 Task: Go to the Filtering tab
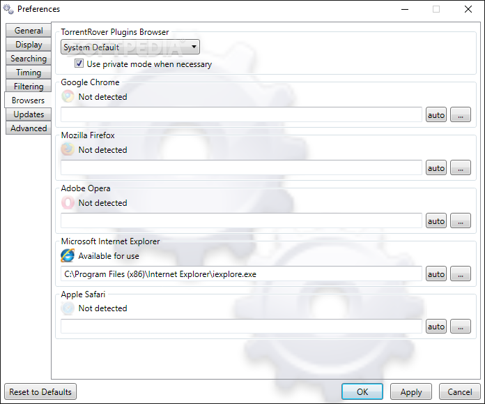click(29, 86)
